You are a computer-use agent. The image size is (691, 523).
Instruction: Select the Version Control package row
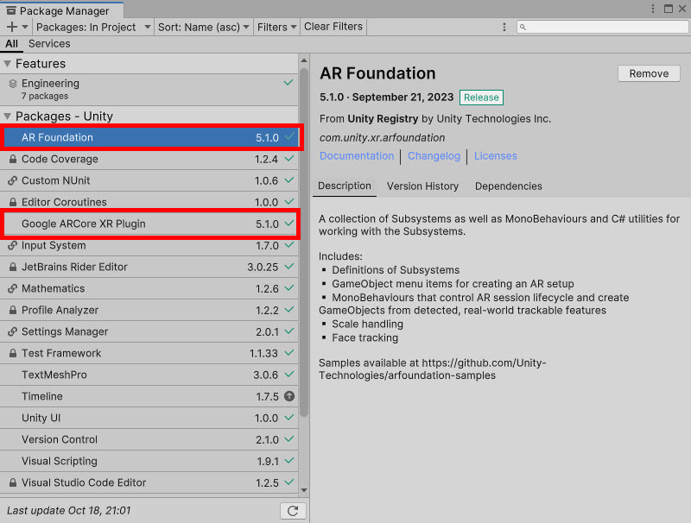click(x=149, y=439)
